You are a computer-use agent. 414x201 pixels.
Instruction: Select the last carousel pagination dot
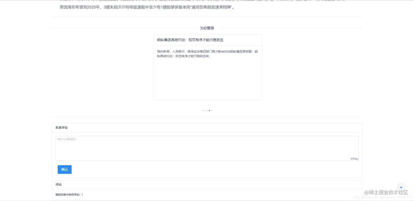[211, 110]
